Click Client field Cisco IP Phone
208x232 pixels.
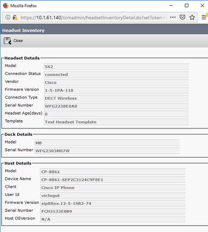point(113,188)
